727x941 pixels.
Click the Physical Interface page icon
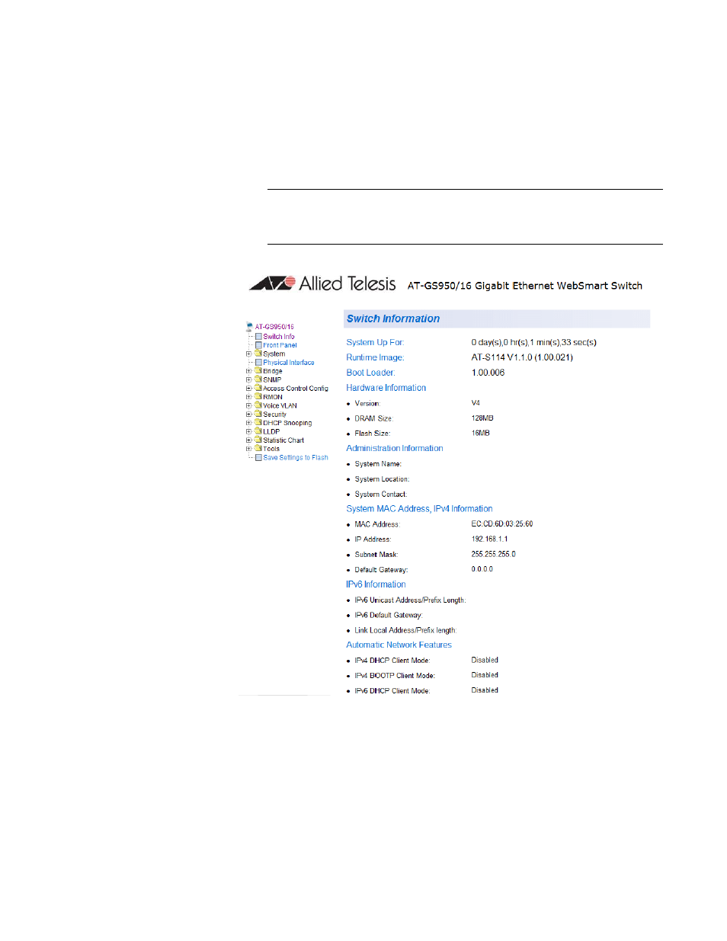pyautogui.click(x=258, y=363)
